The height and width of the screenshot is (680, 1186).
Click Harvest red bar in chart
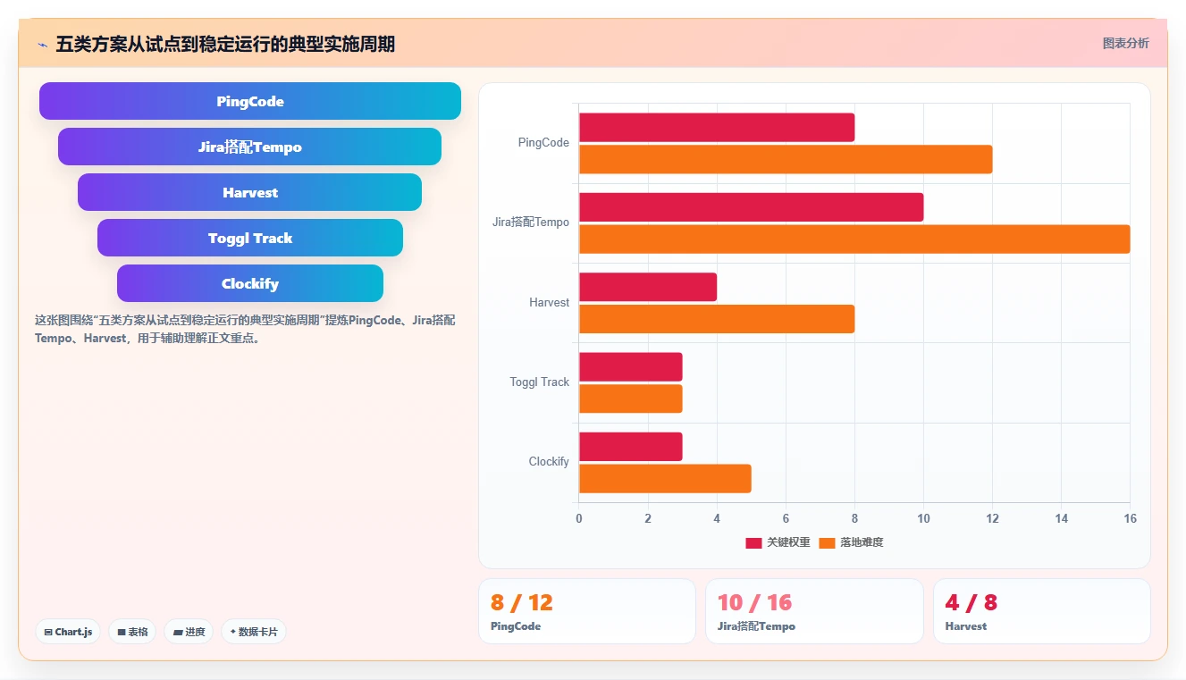point(648,287)
